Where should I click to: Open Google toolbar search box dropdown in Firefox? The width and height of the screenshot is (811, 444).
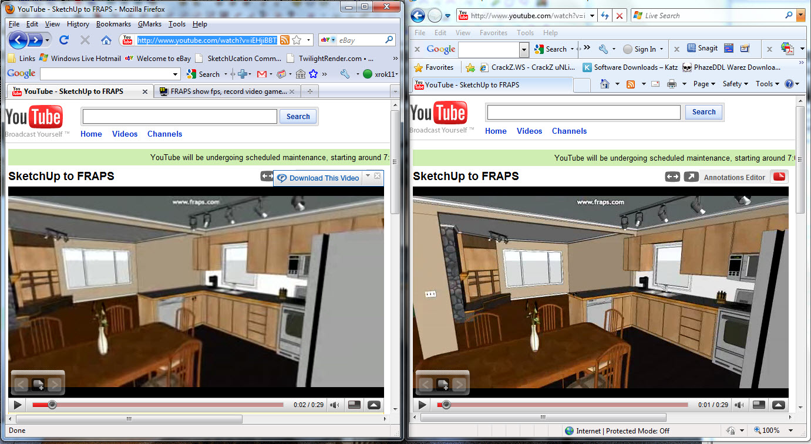[176, 74]
